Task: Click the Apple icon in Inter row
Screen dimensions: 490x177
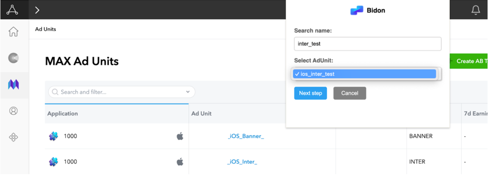Action: [x=180, y=162]
